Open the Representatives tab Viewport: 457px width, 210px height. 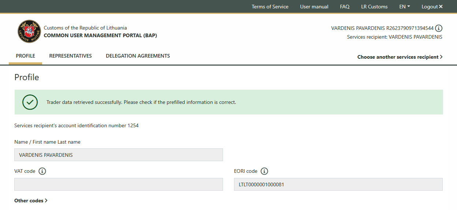(70, 56)
